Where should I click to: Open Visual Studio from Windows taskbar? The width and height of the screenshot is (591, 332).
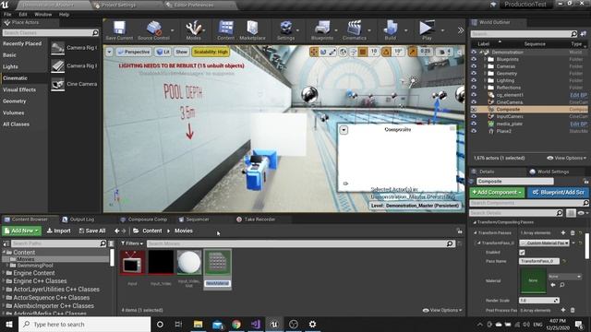[256, 324]
